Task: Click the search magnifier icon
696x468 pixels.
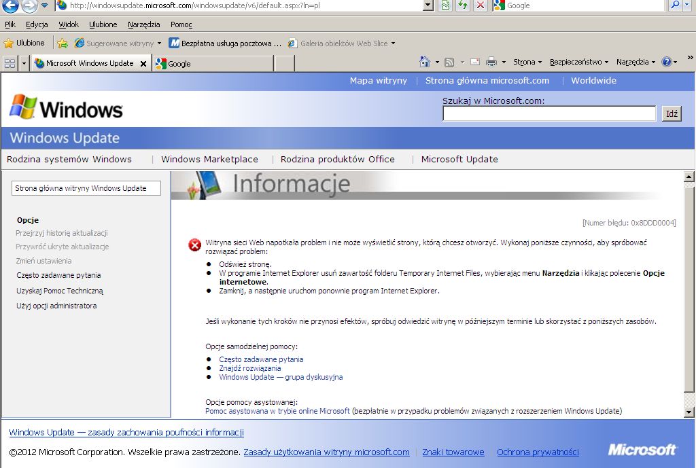Action: [x=675, y=5]
